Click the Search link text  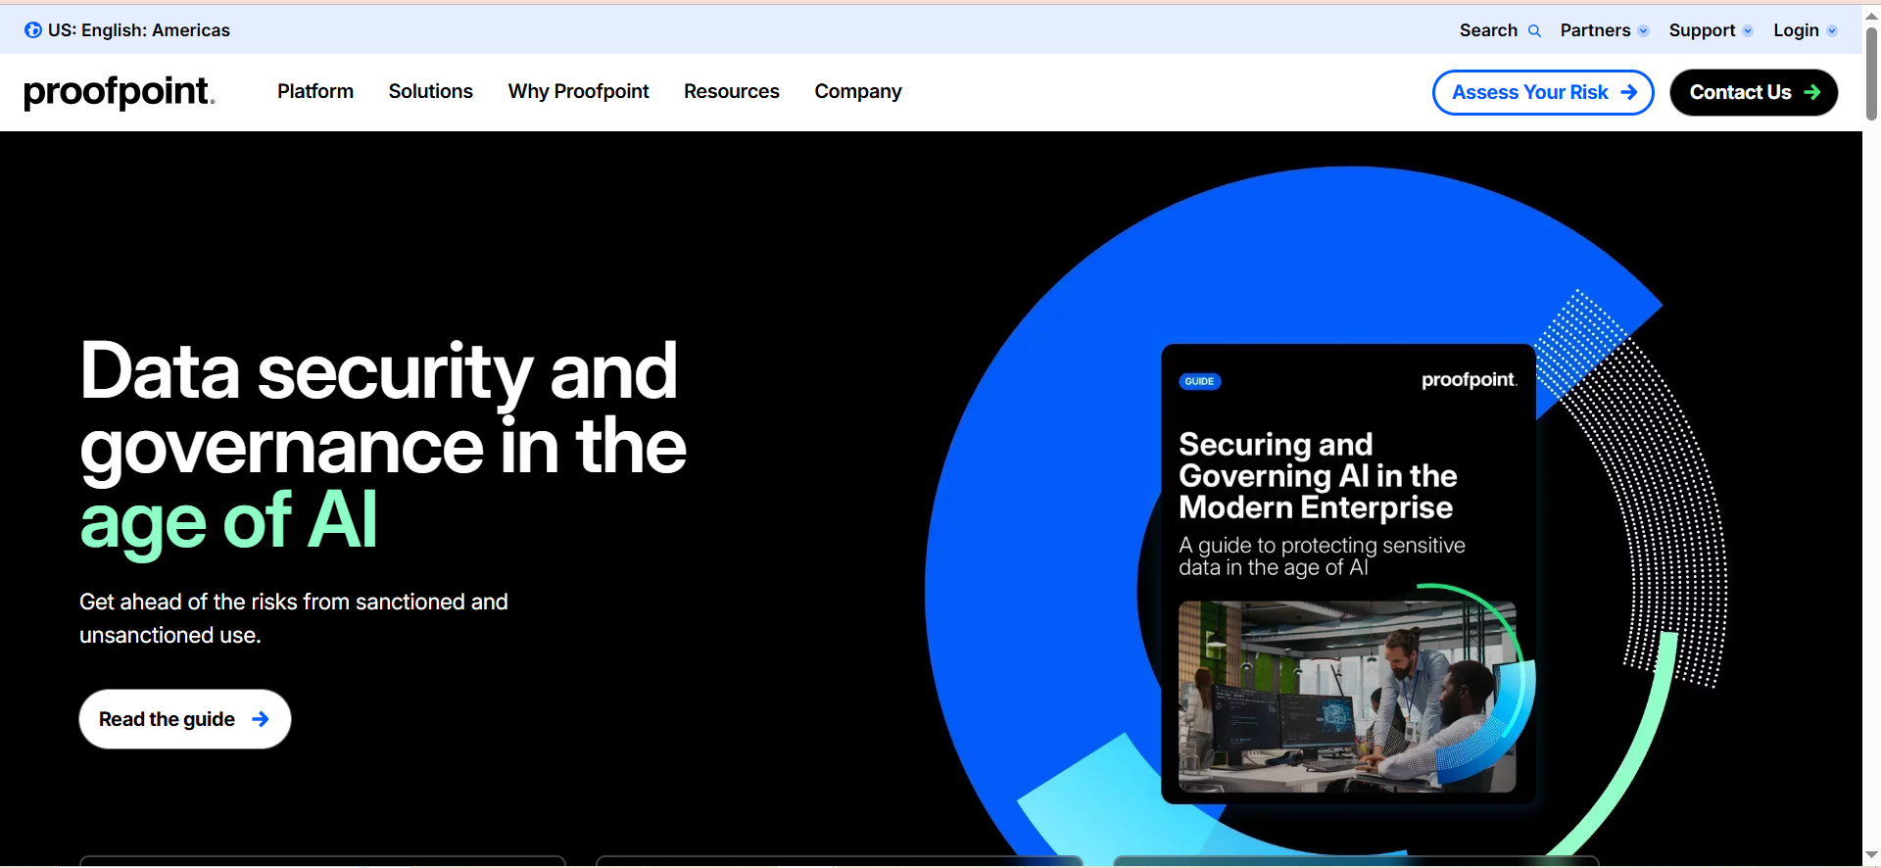click(1488, 30)
